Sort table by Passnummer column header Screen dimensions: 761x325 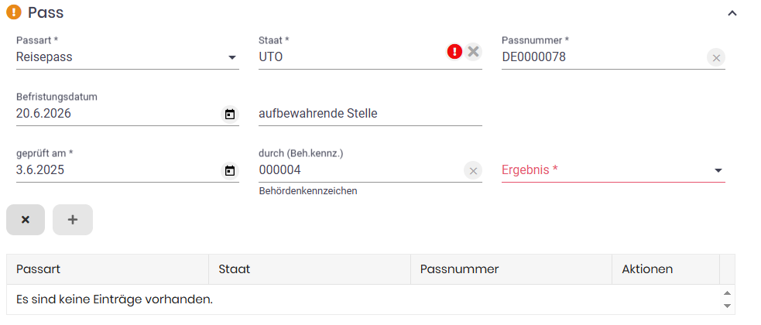pyautogui.click(x=459, y=269)
